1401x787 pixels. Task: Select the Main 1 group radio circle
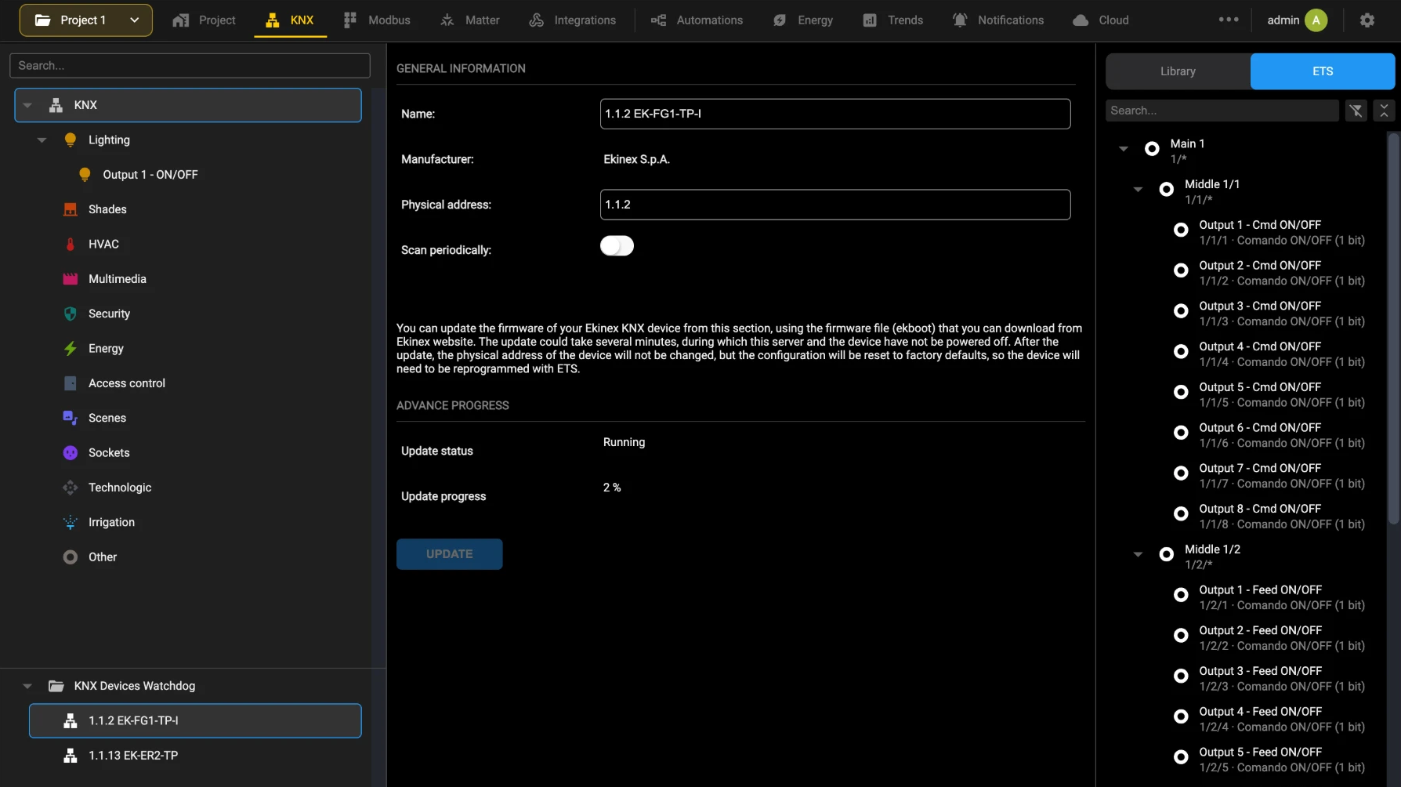tap(1152, 149)
